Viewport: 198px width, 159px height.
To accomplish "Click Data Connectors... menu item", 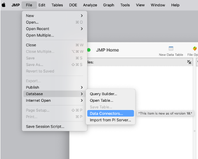I will tap(111, 113).
